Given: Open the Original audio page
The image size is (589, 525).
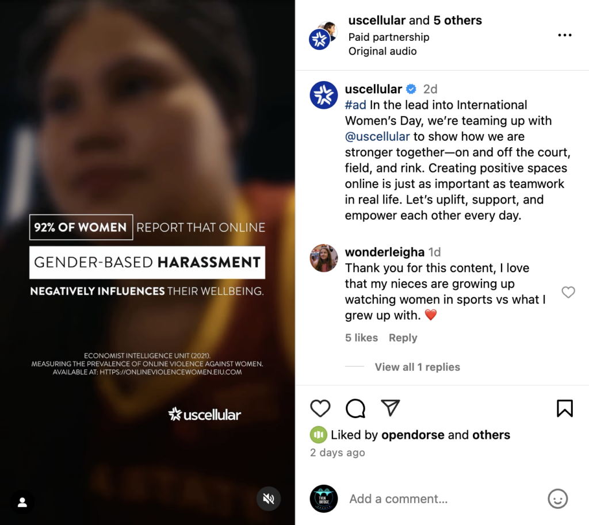Looking at the screenshot, I should click(x=382, y=51).
